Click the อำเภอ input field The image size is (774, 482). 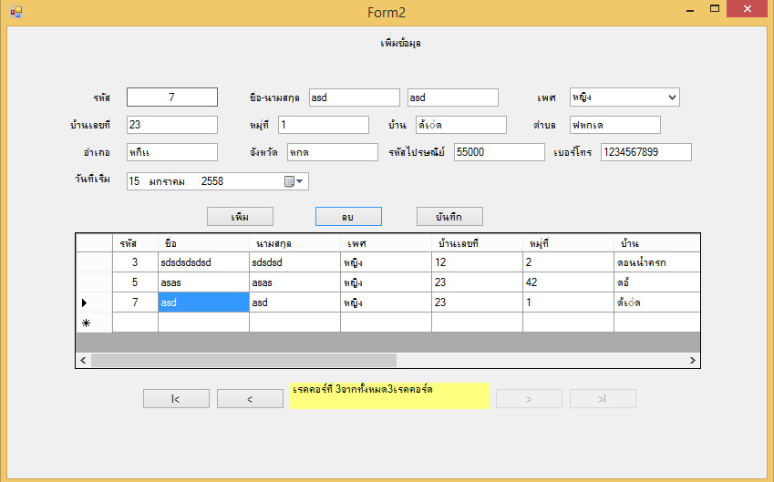click(171, 152)
